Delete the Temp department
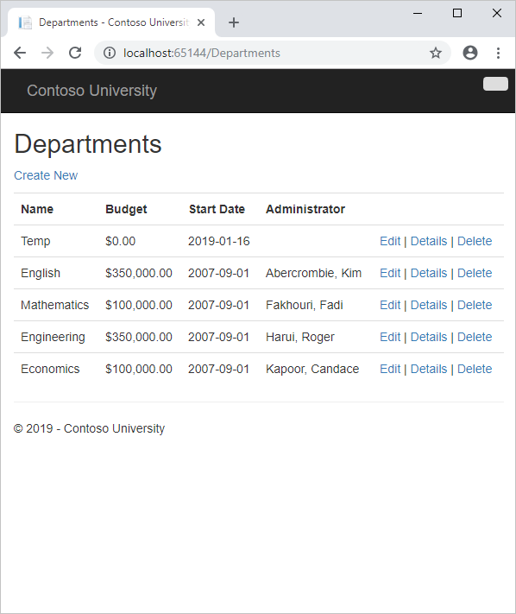 coord(475,241)
